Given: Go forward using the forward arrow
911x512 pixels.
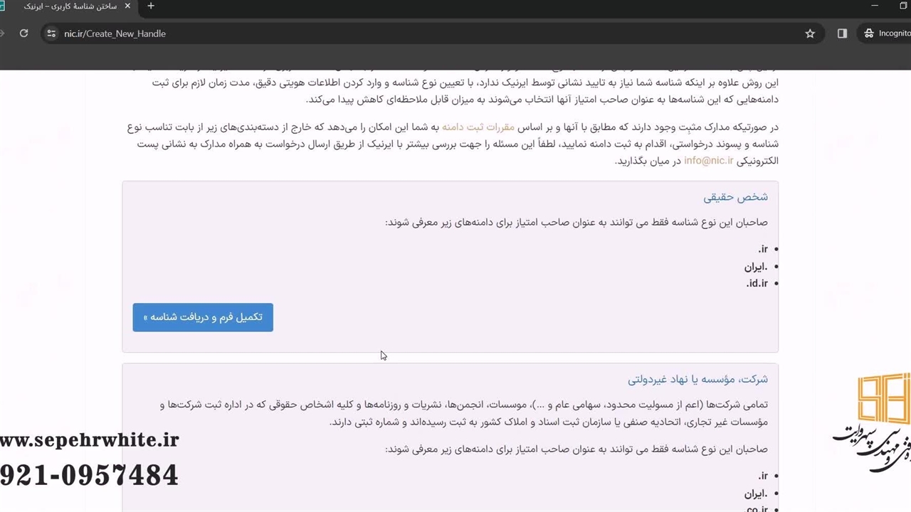Looking at the screenshot, I should 3,33.
